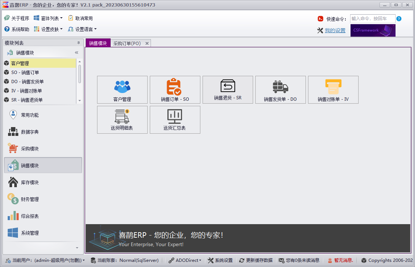
Task: Open 送货明细表 truck report icon
Action: 122,120
